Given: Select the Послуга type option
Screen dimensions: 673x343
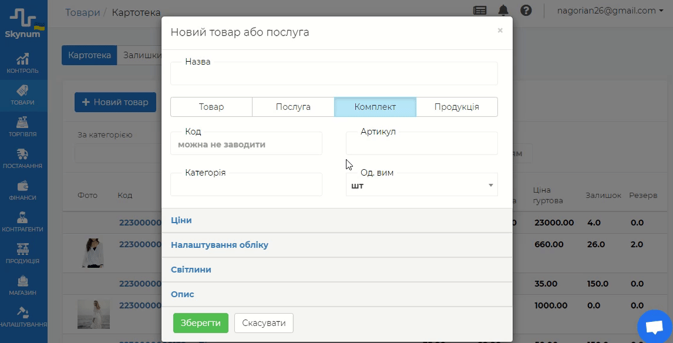Looking at the screenshot, I should pyautogui.click(x=293, y=107).
